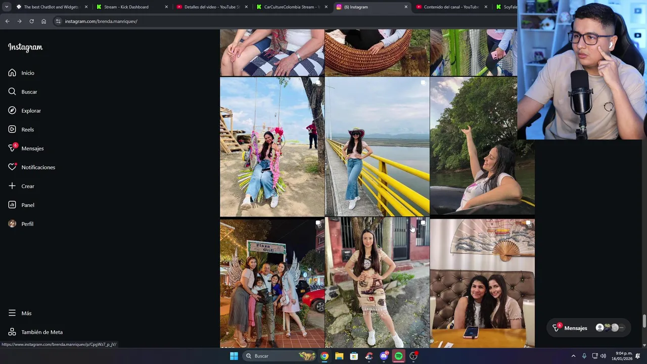Open the floating Mensajes chat button

[x=588, y=328]
